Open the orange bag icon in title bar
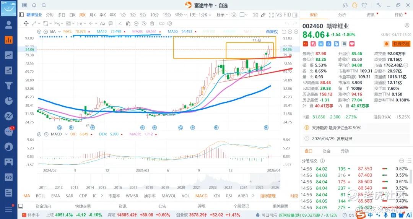Image resolution: width=413 pixels, height=219 pixels. pos(355,5)
